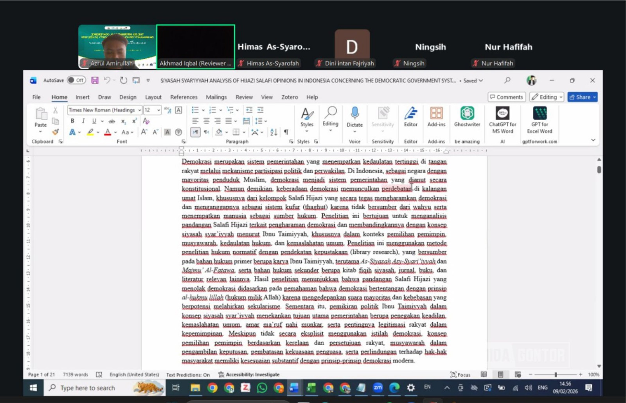This screenshot has width=626, height=403.
Task: Toggle left-to-right text direction
Action: pyautogui.click(x=195, y=132)
